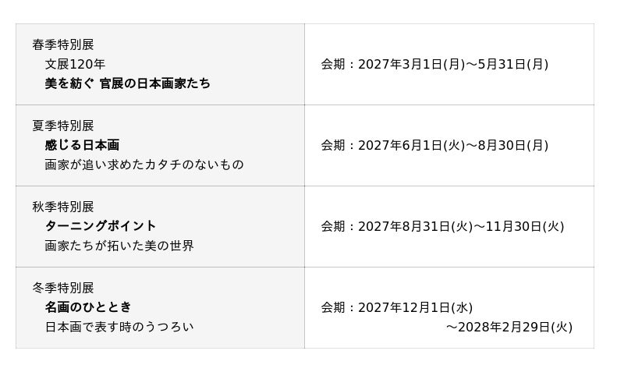Open the ターニングポイント exhibition title
This screenshot has width=624, height=372.
pos(101,226)
